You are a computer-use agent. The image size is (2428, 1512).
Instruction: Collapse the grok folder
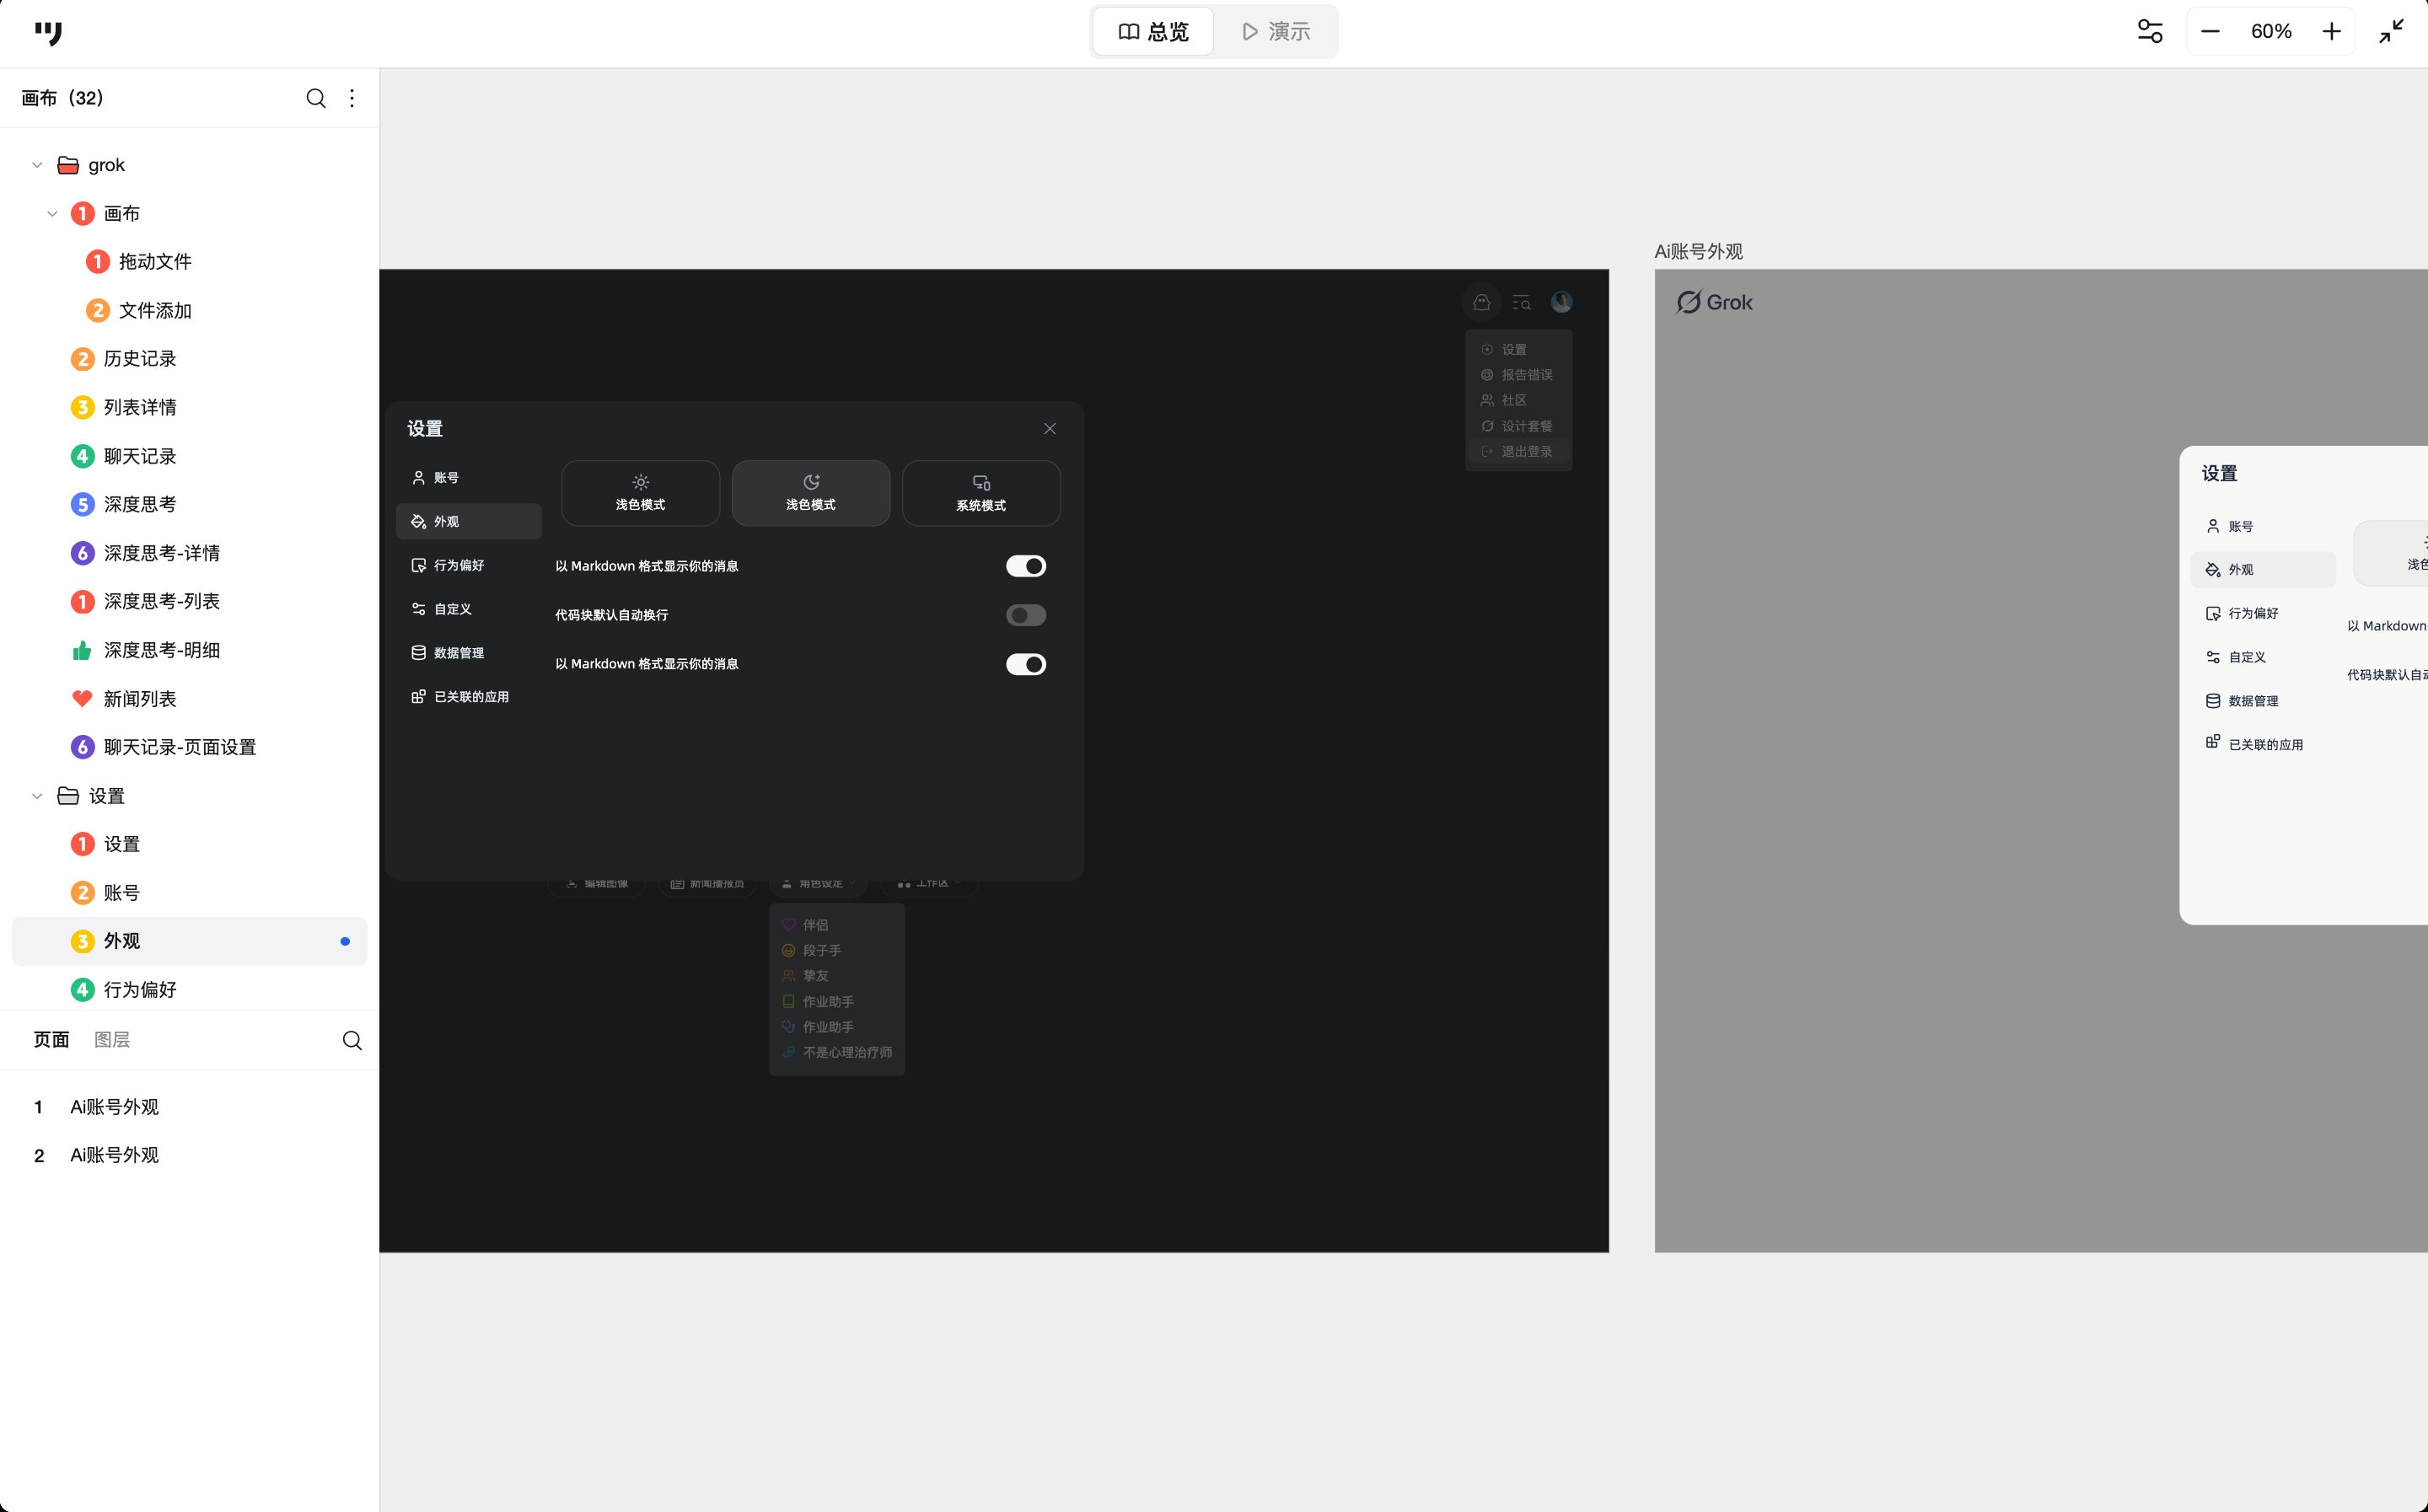[37, 165]
